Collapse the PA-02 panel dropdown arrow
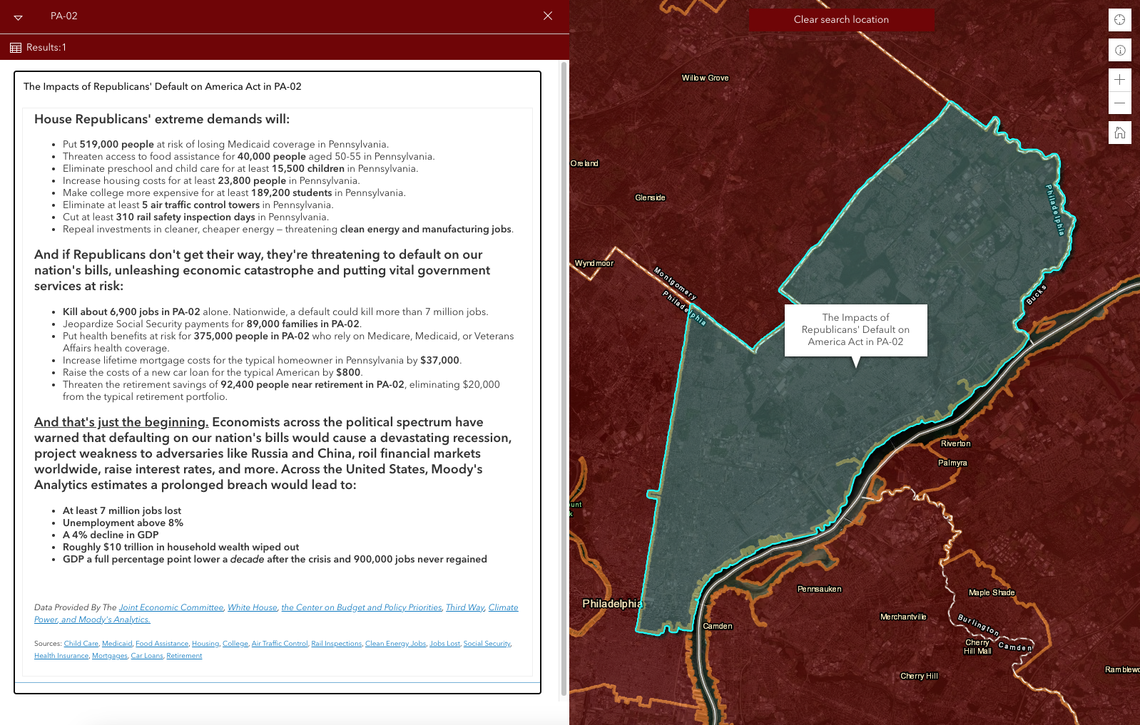The image size is (1140, 725). pyautogui.click(x=19, y=17)
